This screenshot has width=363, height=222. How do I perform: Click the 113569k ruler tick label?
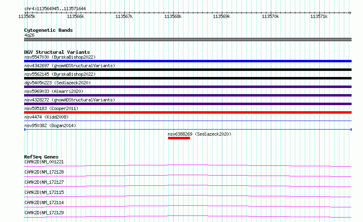pos(221,16)
